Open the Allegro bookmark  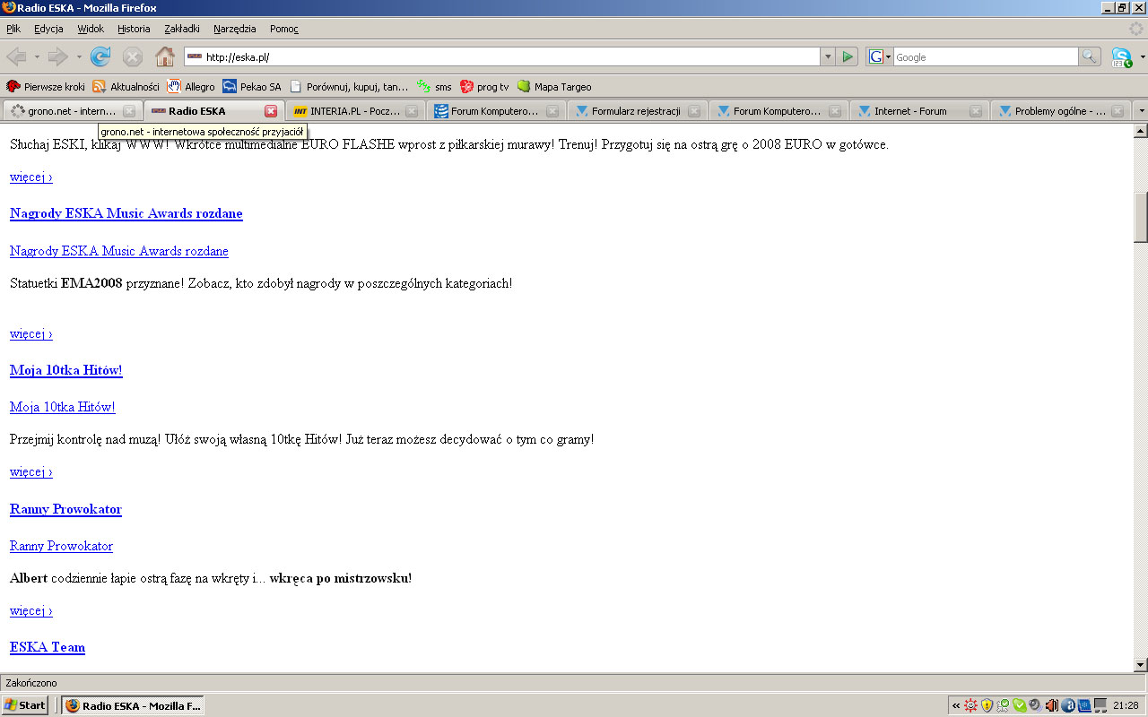191,87
